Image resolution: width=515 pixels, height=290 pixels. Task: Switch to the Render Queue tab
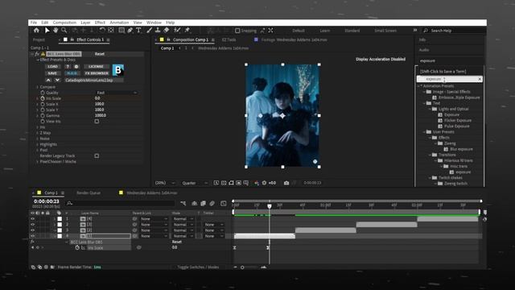tap(89, 193)
